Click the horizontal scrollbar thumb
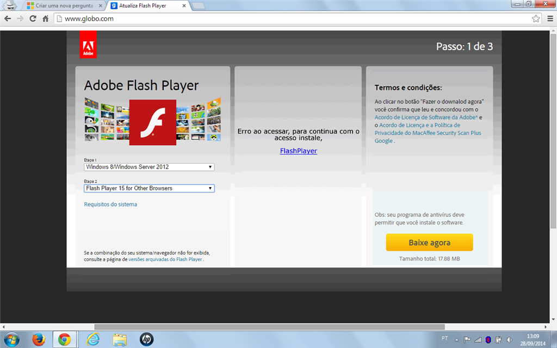 [x=270, y=327]
